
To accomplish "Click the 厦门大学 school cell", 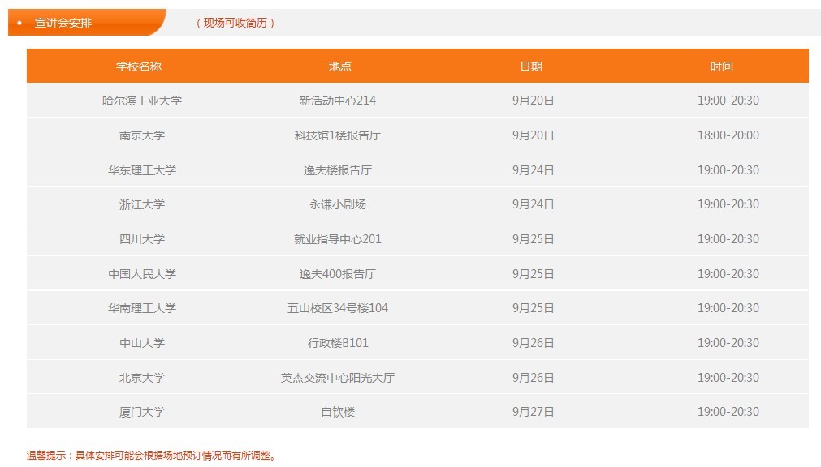I will point(142,412).
